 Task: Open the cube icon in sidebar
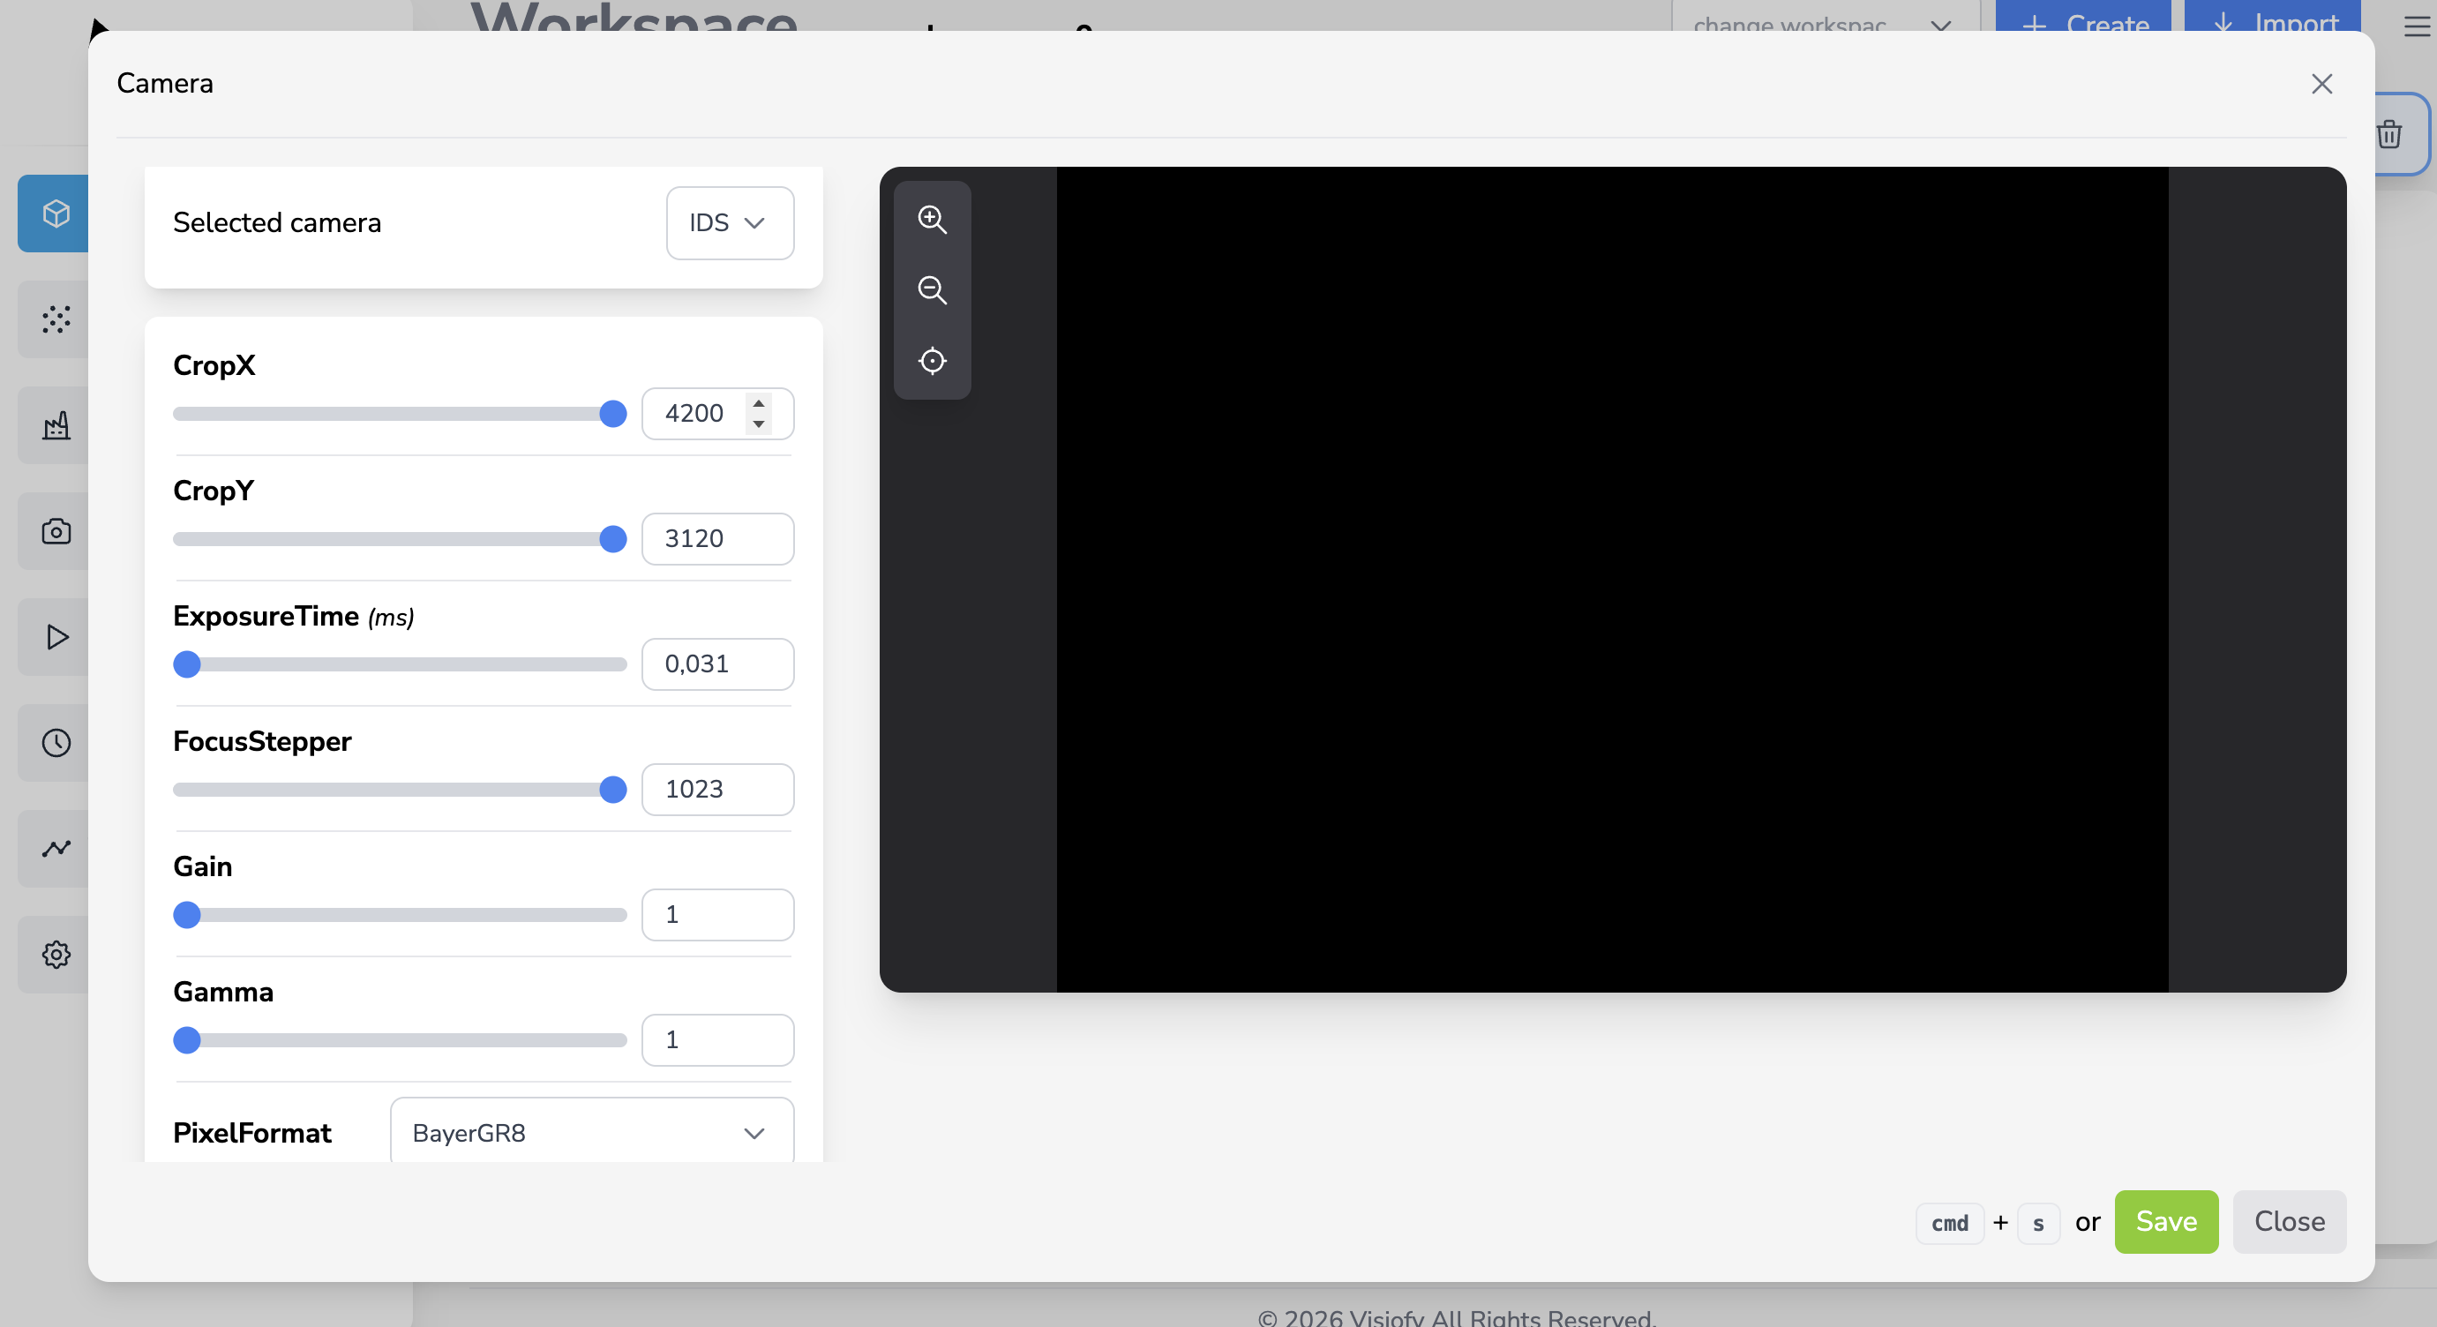click(55, 214)
